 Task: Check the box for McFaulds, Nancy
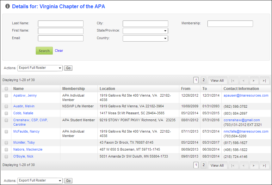6,132
